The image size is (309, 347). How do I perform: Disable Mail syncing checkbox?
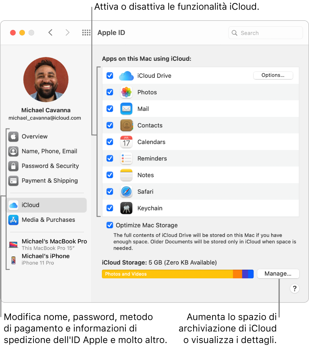tap(110, 109)
